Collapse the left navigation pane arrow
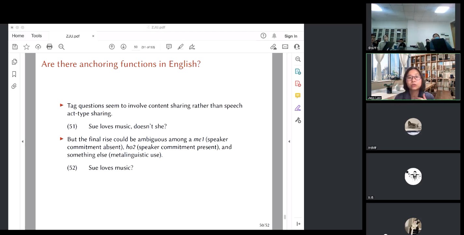 click(22, 141)
